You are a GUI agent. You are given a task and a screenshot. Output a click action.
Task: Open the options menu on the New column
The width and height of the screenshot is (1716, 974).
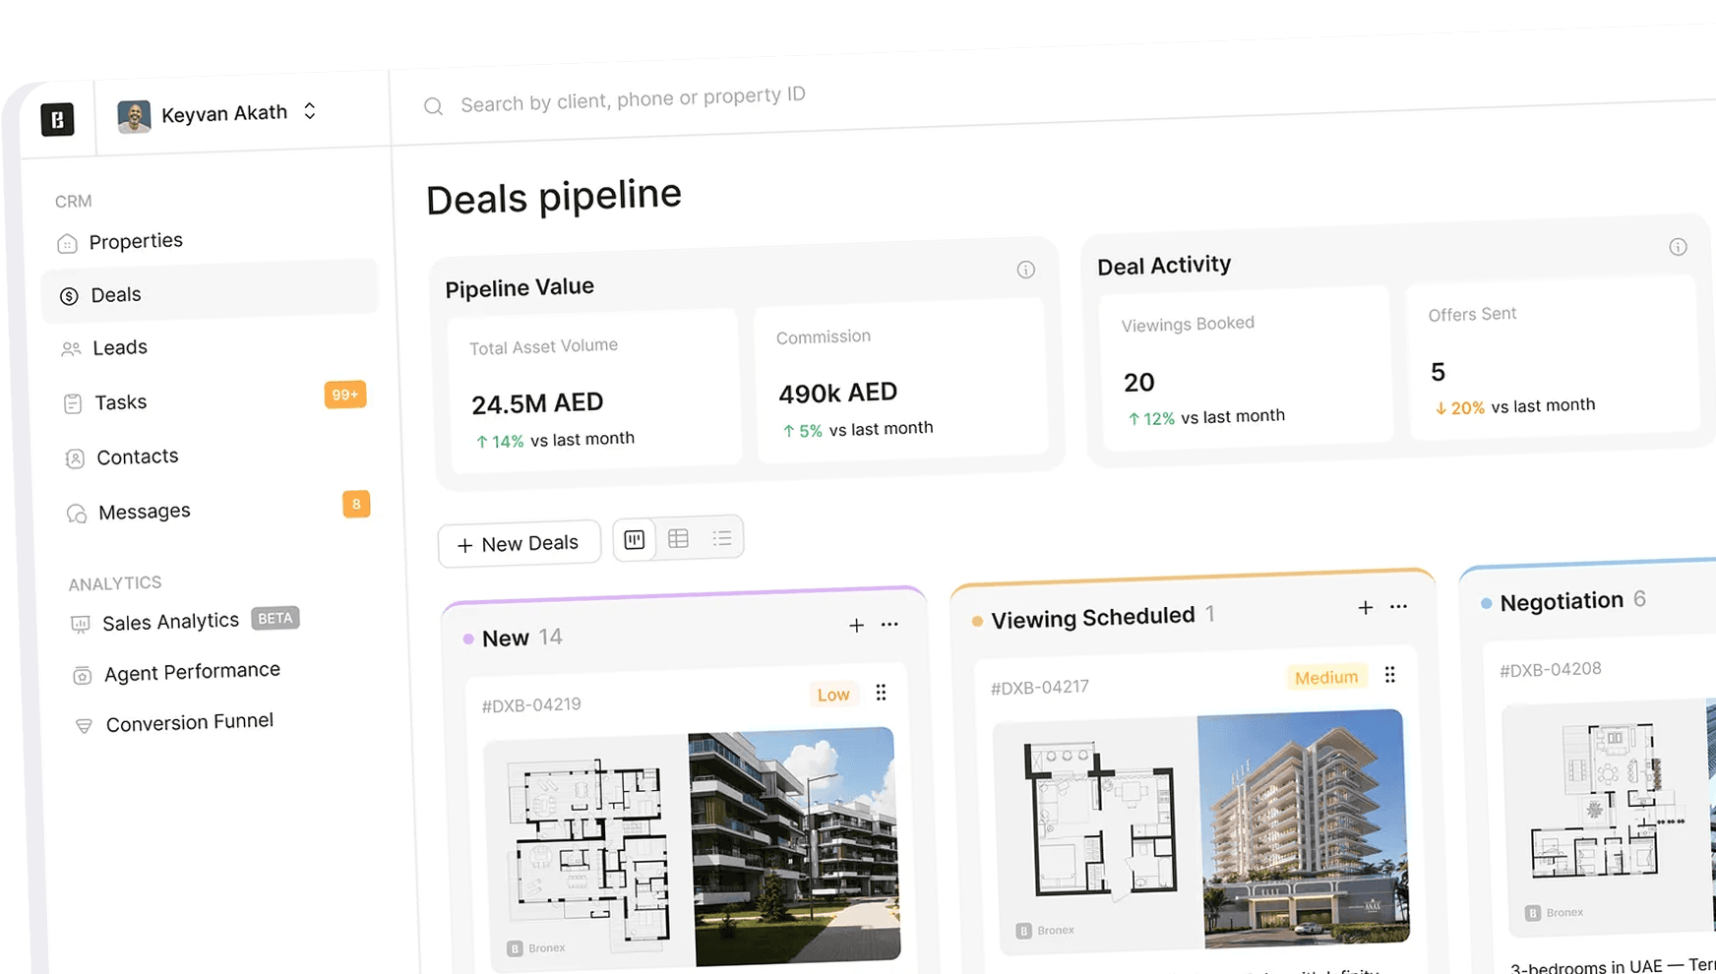(x=889, y=624)
